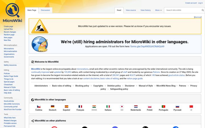Image resolution: width=205 pixels, height=128 pixels.
Task: Open New pages sidebar link
Action: click(x=8, y=38)
